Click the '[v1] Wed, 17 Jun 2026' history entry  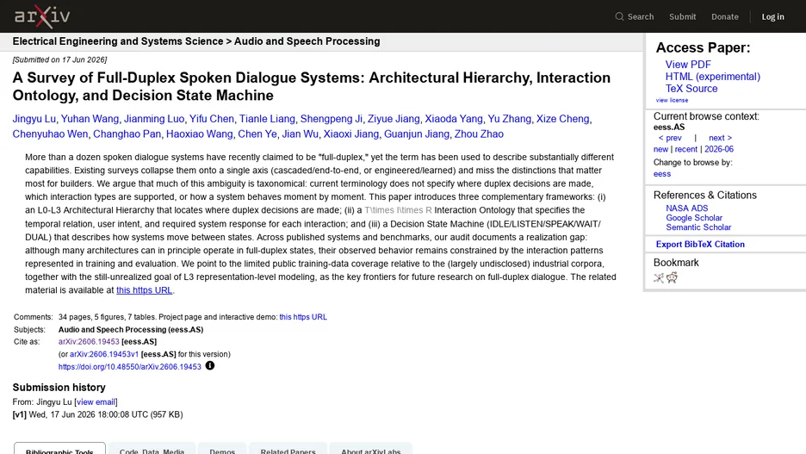[97, 414]
